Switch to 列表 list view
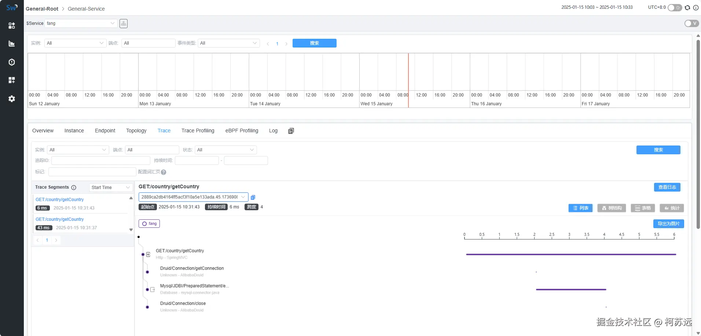Viewport: 701px width, 336px height. pos(581,208)
